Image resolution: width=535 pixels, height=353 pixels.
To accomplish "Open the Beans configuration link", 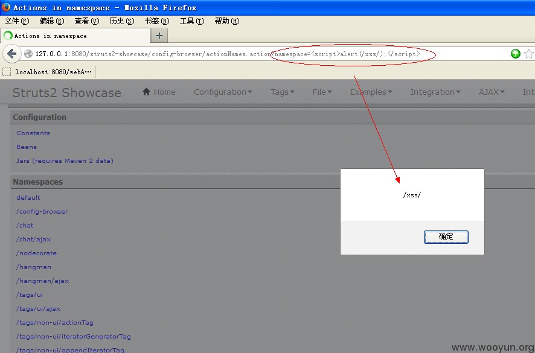I will (x=27, y=147).
